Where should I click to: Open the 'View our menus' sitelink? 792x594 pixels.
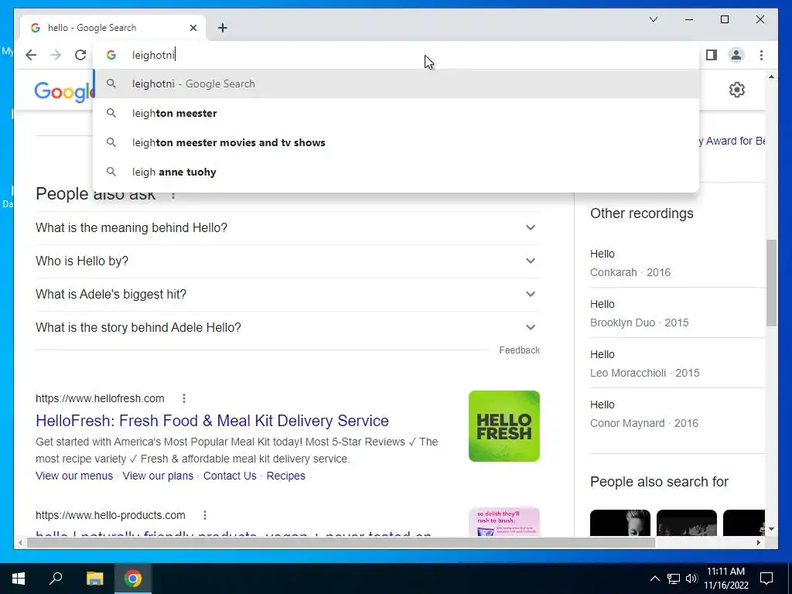(x=74, y=476)
